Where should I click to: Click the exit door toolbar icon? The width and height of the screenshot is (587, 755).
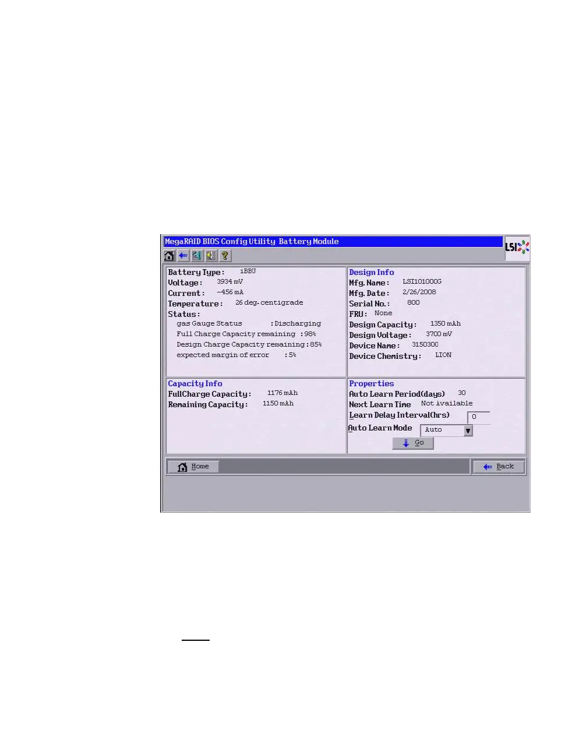click(x=197, y=256)
